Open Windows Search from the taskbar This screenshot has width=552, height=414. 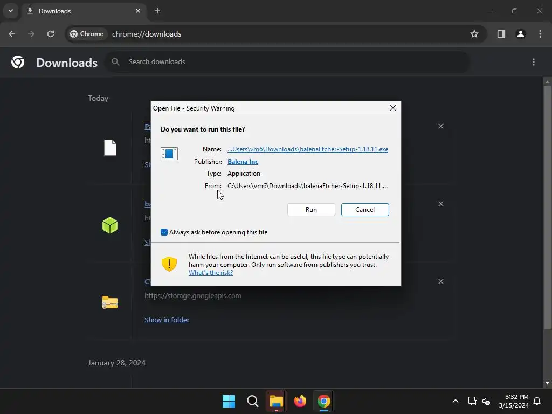(252, 401)
